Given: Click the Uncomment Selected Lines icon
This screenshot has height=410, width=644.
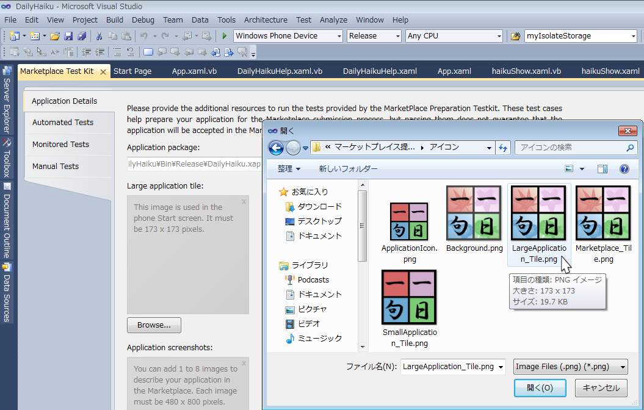Looking at the screenshot, I should [x=130, y=52].
